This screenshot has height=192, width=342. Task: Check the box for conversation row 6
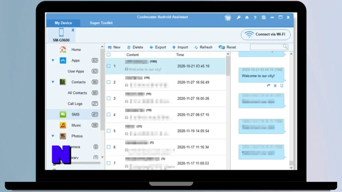(109, 147)
